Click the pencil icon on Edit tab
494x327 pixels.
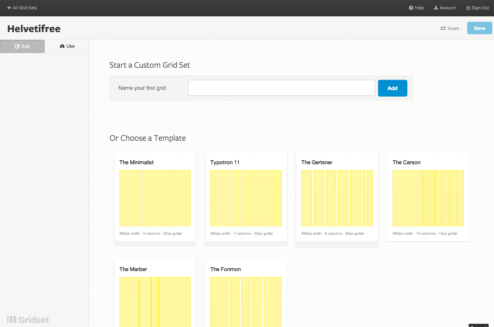(x=17, y=47)
